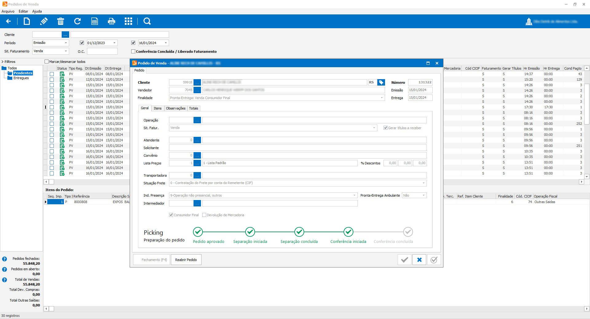Click the Pedido aprovado picking step
The image size is (590, 319).
tap(198, 232)
